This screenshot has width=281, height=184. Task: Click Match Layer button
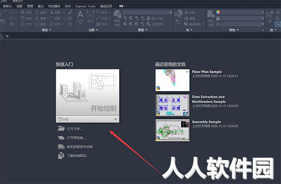pyautogui.click(x=155, y=24)
